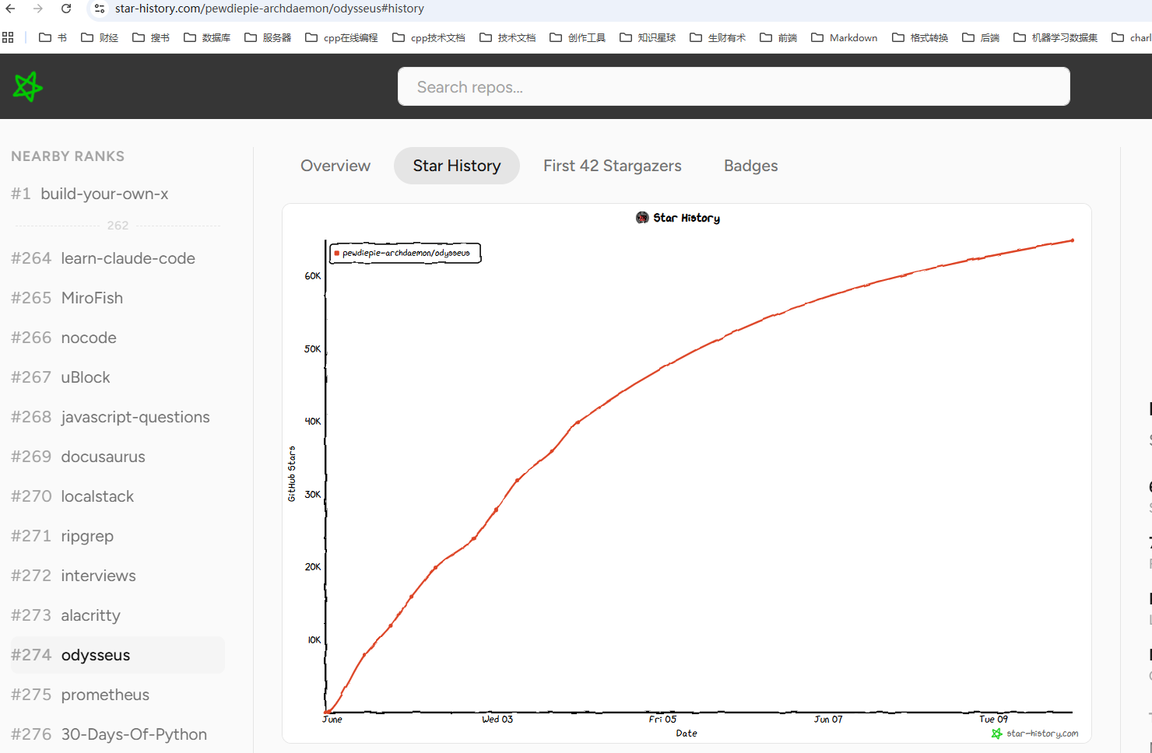Open the #275 prometheus repo
Viewport: 1152px width, 753px height.
80,695
